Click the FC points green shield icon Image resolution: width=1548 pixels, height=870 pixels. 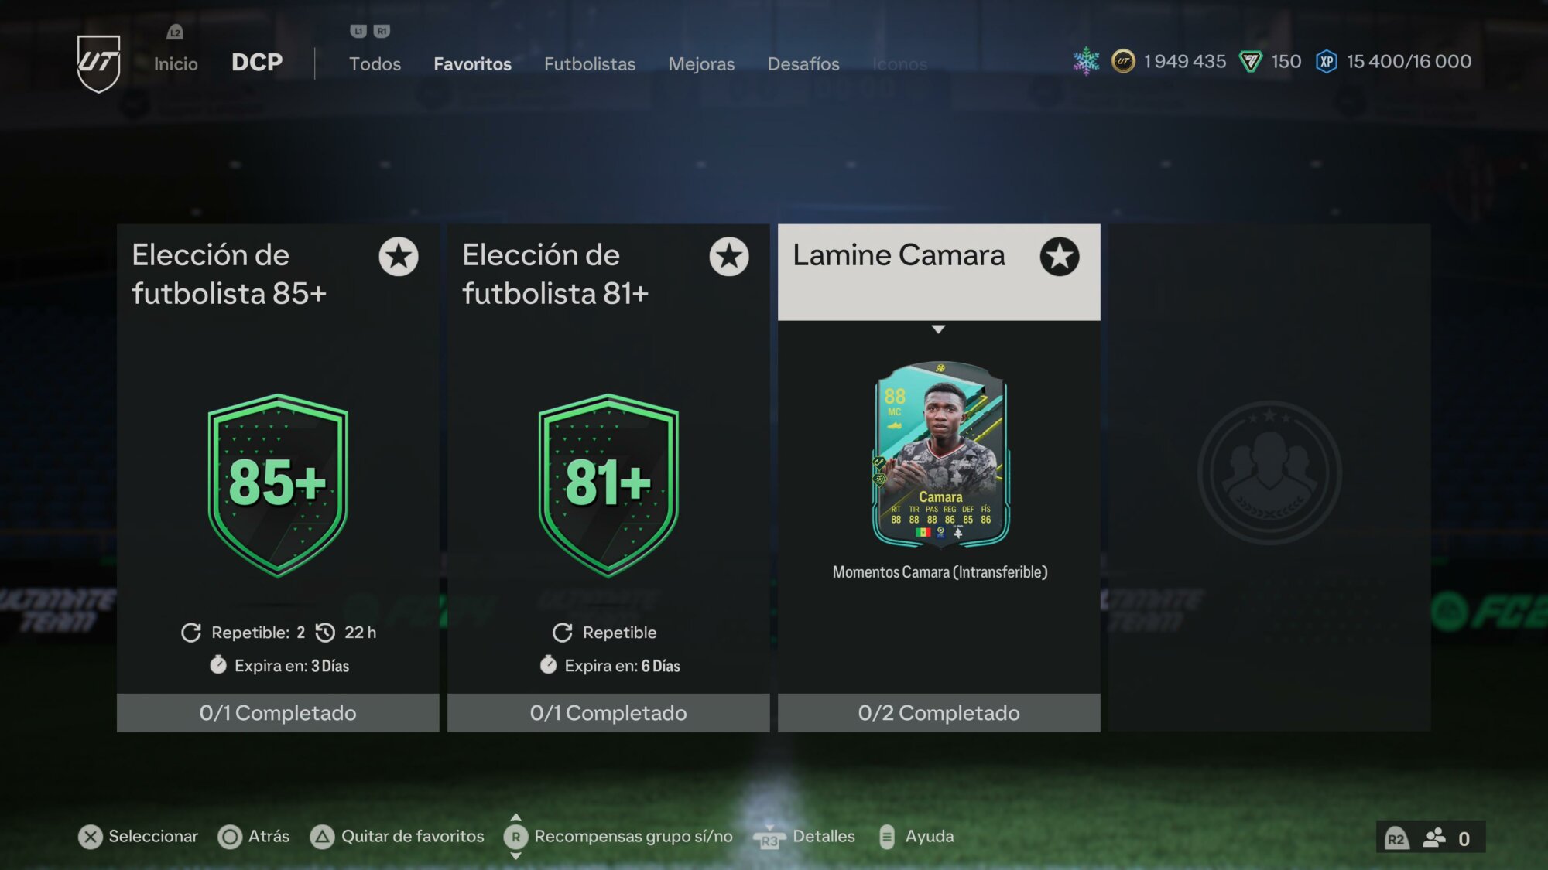coord(1251,61)
